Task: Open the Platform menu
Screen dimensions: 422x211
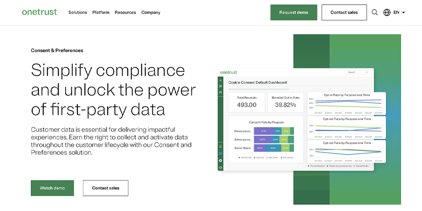Action: pos(101,13)
